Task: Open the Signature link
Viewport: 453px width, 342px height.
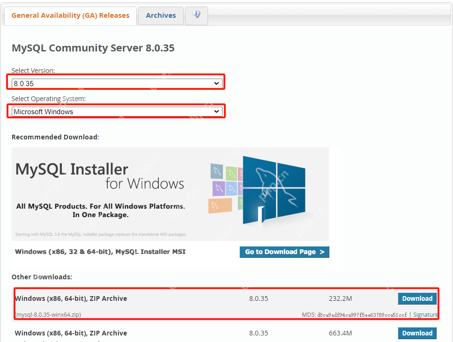Action: [x=425, y=314]
